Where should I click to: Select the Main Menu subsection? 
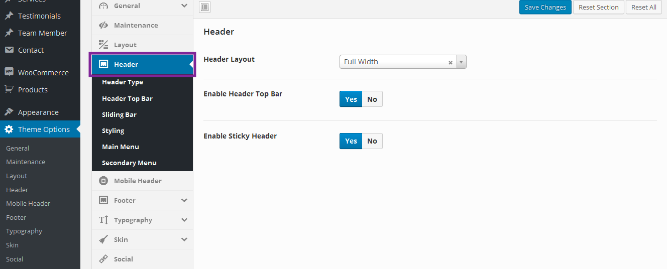121,147
